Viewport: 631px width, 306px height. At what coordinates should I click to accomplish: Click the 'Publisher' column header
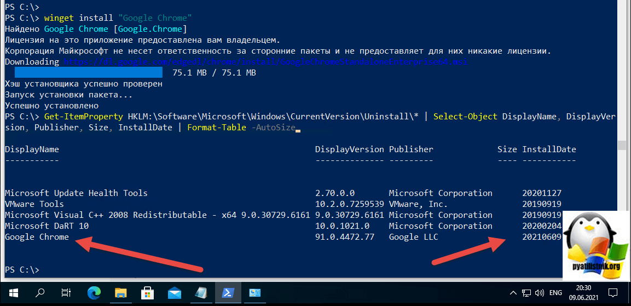pyautogui.click(x=412, y=150)
